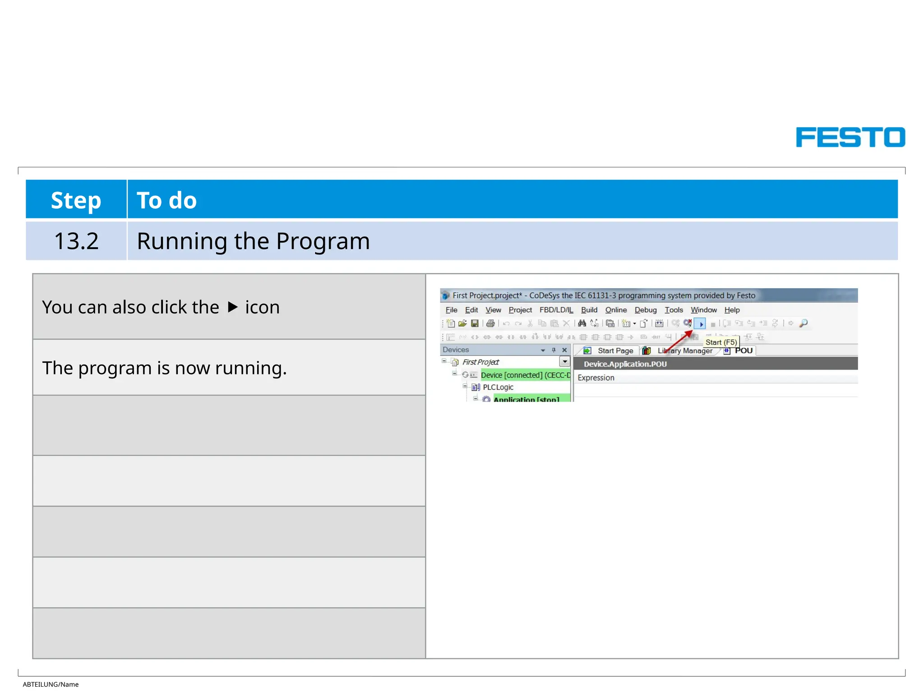Click the Cut scissors icon
924x693 pixels.
(530, 323)
